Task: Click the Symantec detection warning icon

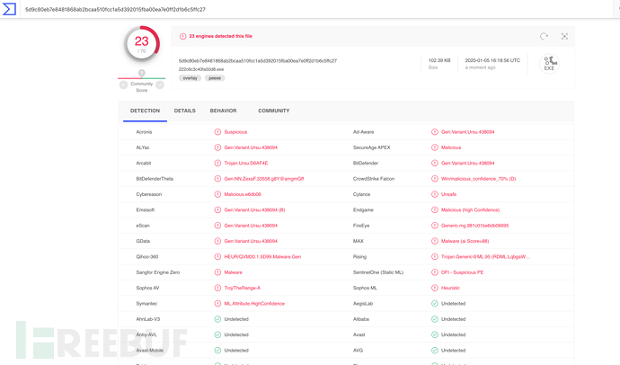Action: (x=217, y=304)
